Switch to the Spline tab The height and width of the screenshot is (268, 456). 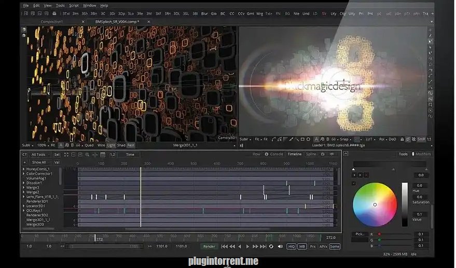click(311, 154)
